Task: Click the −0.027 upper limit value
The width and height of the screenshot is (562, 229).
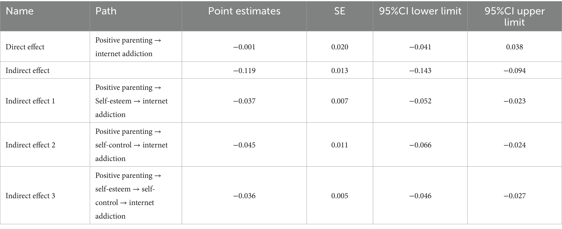Action: pyautogui.click(x=514, y=196)
